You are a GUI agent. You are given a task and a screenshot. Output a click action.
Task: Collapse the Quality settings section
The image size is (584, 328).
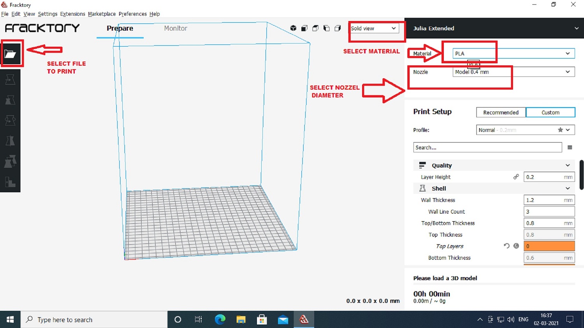(494, 165)
